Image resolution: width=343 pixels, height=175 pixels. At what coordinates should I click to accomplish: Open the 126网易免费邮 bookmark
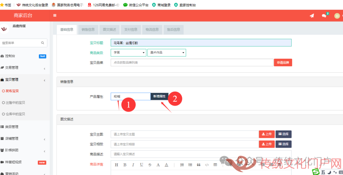[104, 5]
